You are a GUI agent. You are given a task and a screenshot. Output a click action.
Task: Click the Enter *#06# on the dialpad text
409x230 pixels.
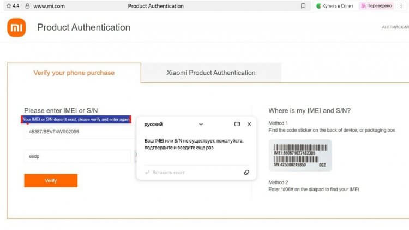[x=314, y=190]
